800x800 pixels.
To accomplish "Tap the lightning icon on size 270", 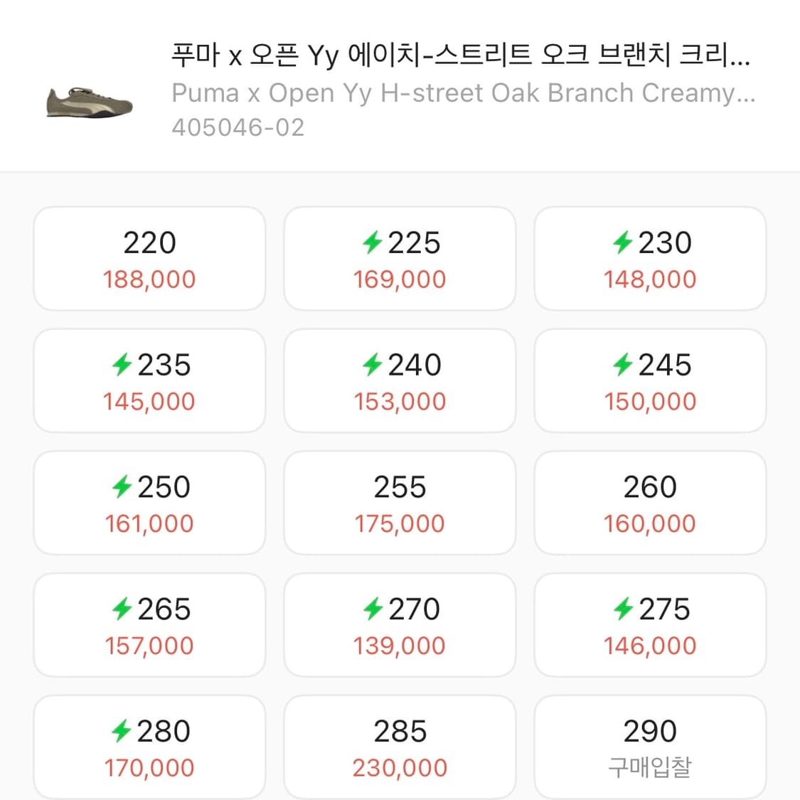I will pyautogui.click(x=373, y=609).
